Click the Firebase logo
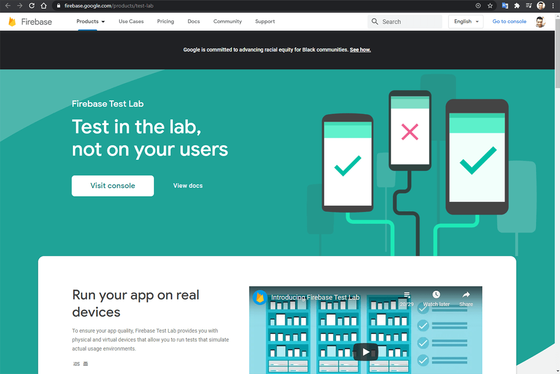The height and width of the screenshot is (374, 560). (x=30, y=22)
